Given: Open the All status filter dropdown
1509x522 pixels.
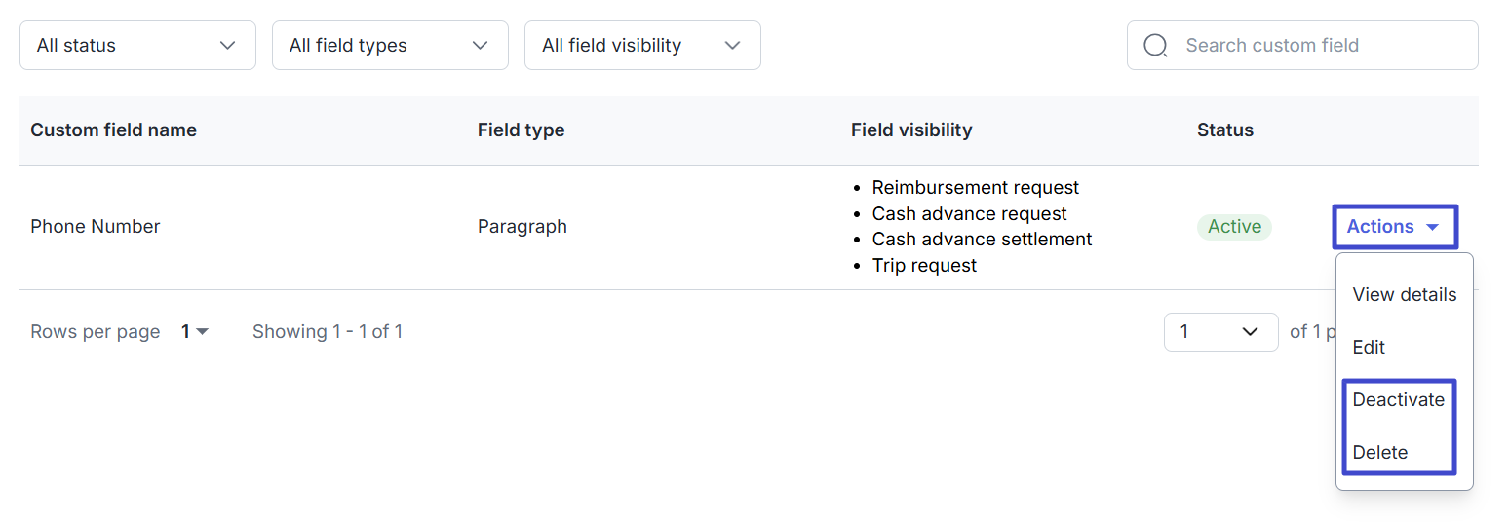Looking at the screenshot, I should click(x=137, y=46).
